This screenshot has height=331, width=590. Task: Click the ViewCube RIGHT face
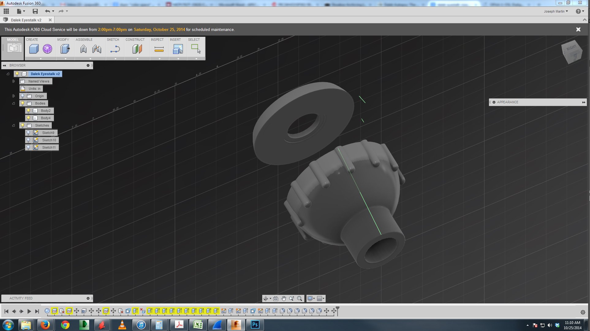571,48
